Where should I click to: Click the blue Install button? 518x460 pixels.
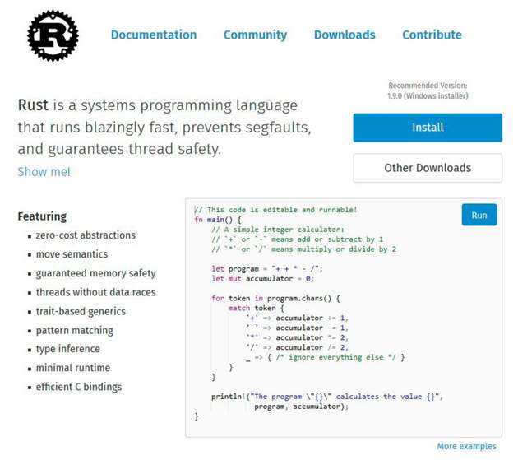click(428, 128)
